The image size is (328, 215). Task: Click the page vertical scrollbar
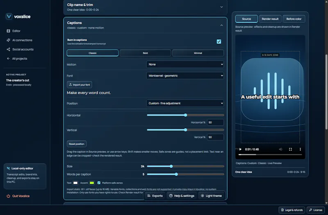pos(326,92)
